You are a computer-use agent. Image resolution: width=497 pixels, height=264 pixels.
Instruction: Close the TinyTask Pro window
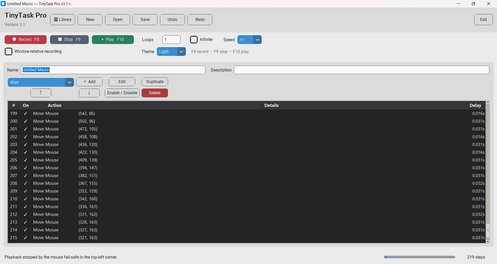click(489, 4)
